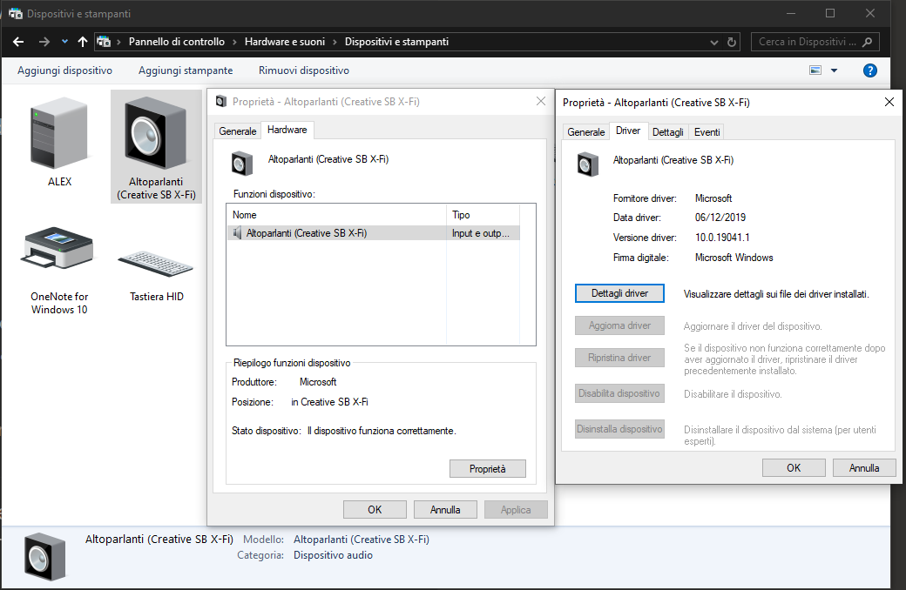Close the left Proprietà dialog
This screenshot has width=906, height=590.
click(541, 101)
